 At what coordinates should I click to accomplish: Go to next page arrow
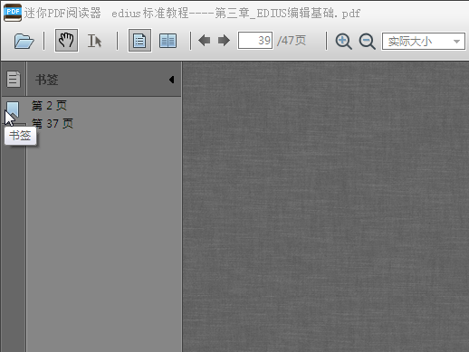tap(224, 41)
